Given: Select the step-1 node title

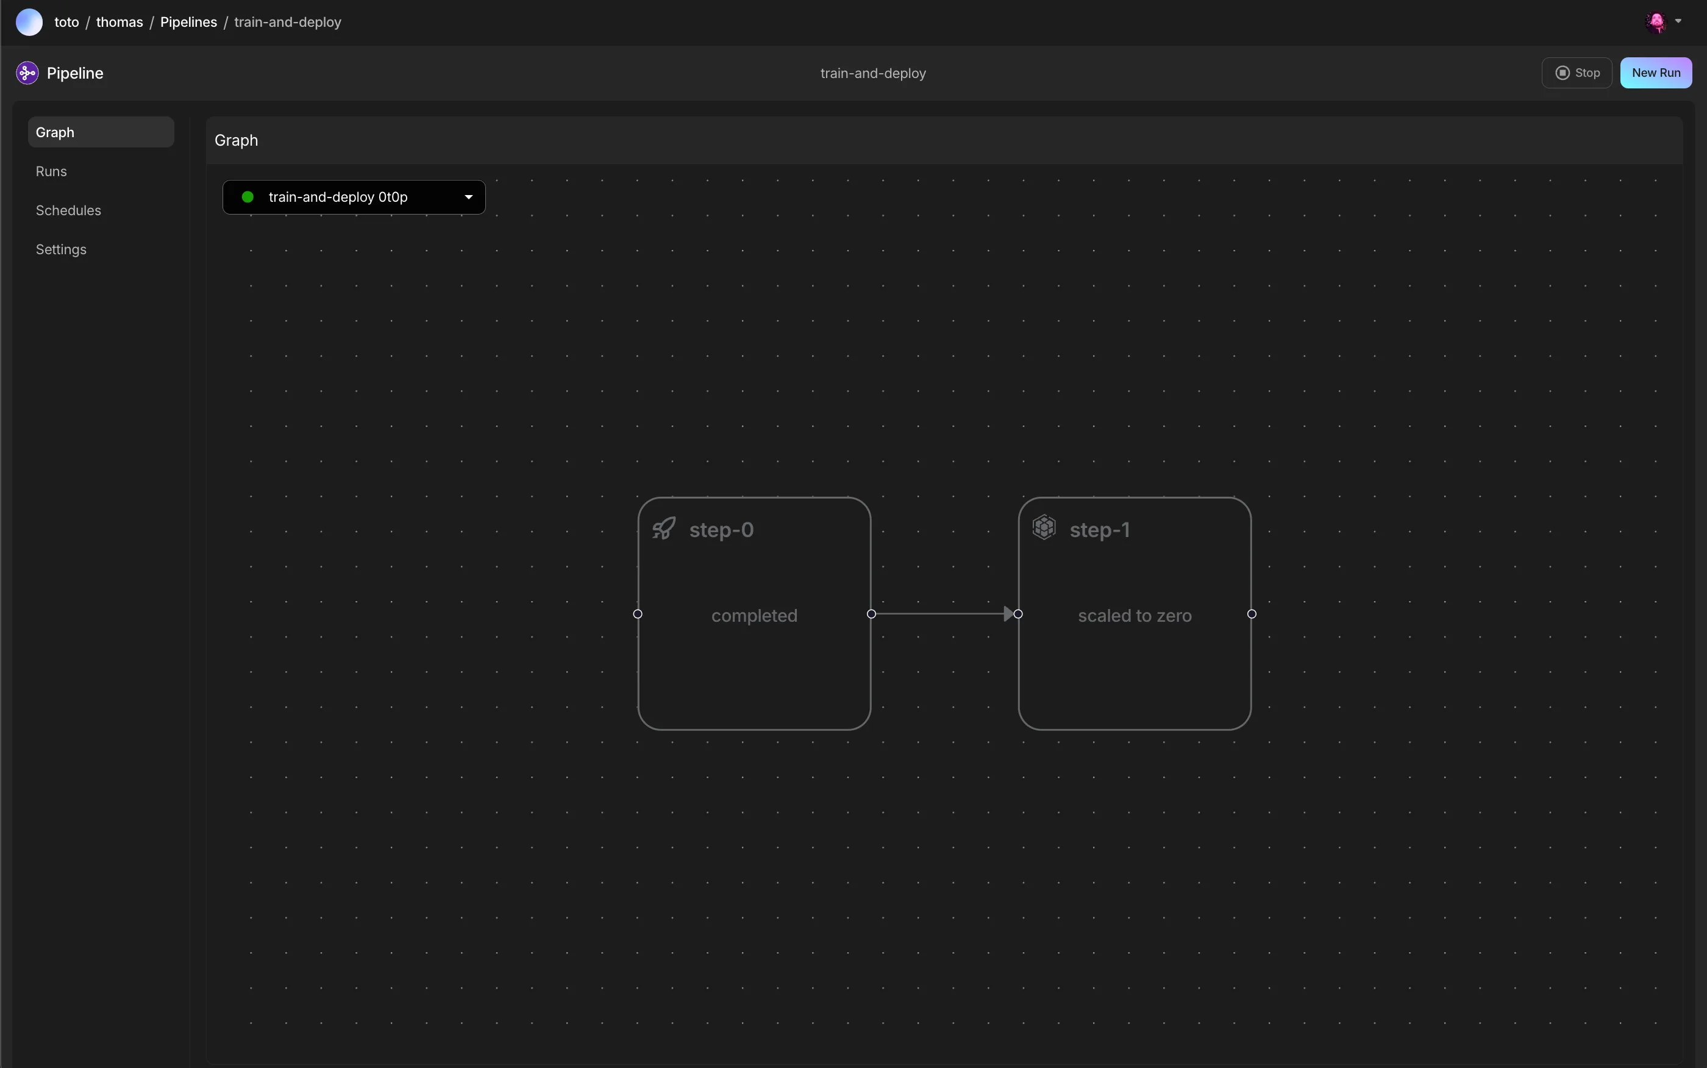Looking at the screenshot, I should coord(1100,530).
